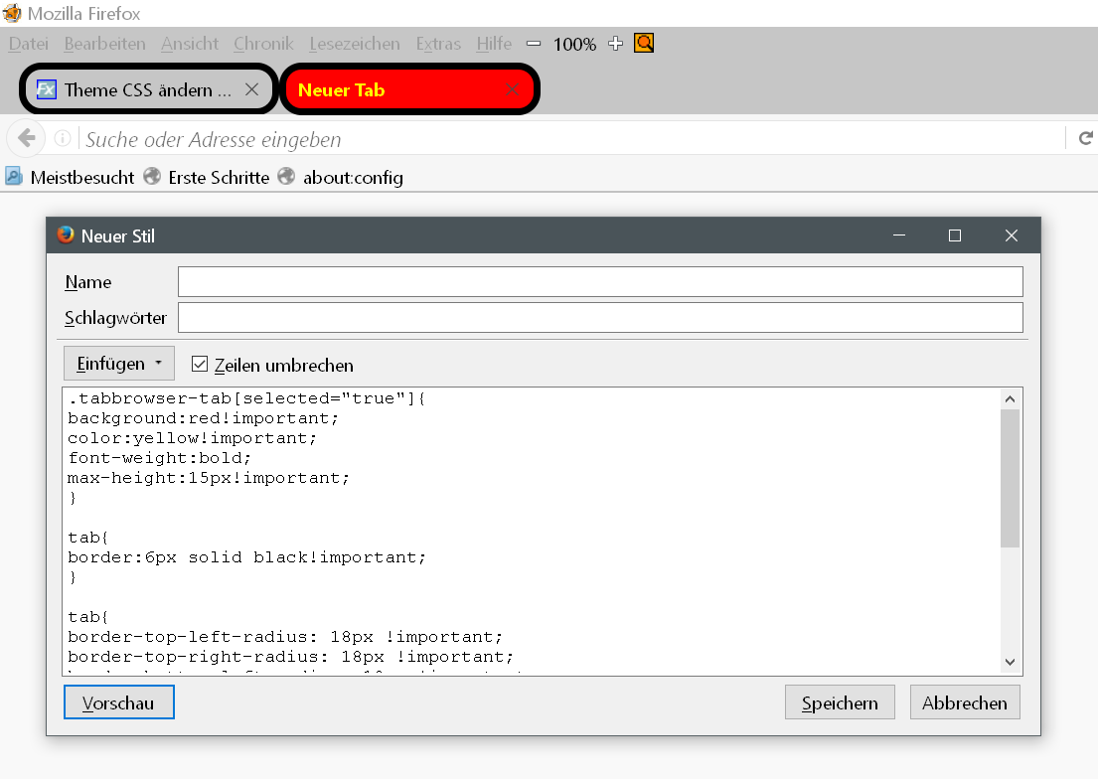Click the line "font-weight:bold;"

pos(159,457)
